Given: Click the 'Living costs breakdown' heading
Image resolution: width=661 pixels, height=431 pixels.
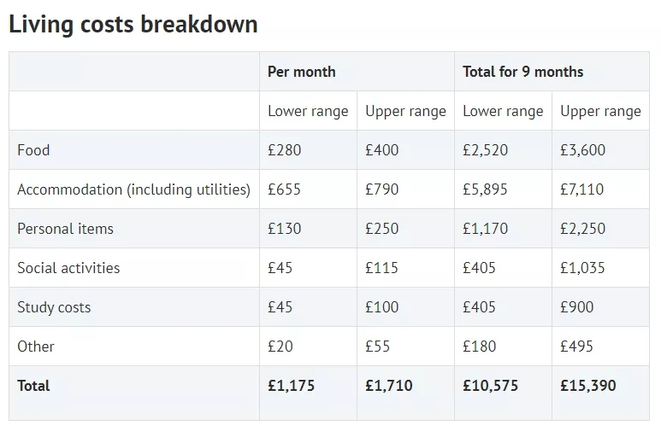Looking at the screenshot, I should [x=133, y=24].
